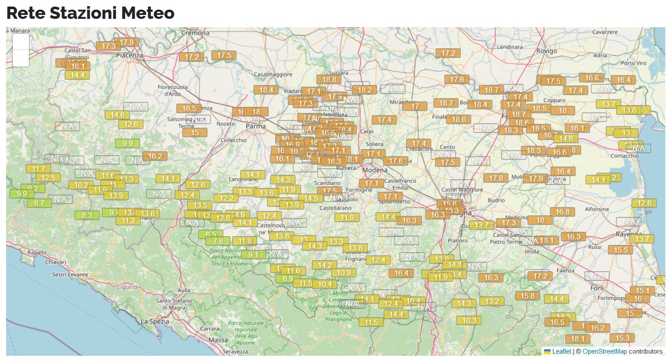Click the 6.7 temperature marker
The width and height of the screenshot is (671, 358).
[39, 203]
